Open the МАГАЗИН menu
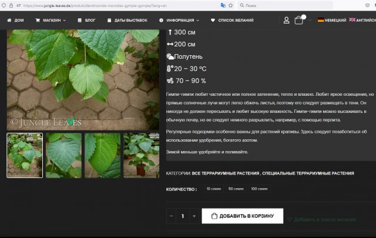The width and height of the screenshot is (376, 238). pyautogui.click(x=51, y=20)
